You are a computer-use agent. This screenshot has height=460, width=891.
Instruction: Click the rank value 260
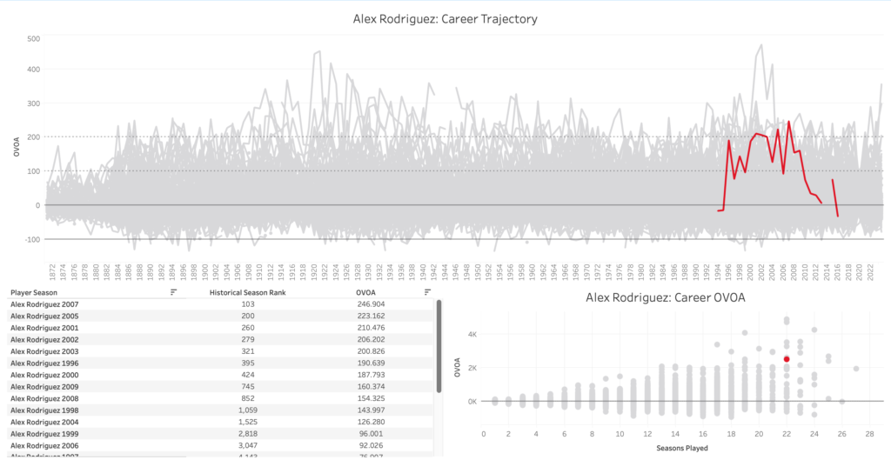pos(248,328)
